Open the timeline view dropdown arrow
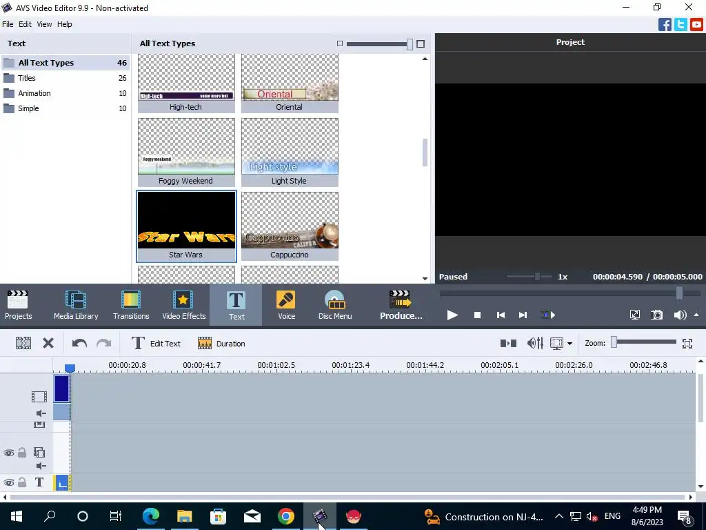706x530 pixels. (x=569, y=344)
